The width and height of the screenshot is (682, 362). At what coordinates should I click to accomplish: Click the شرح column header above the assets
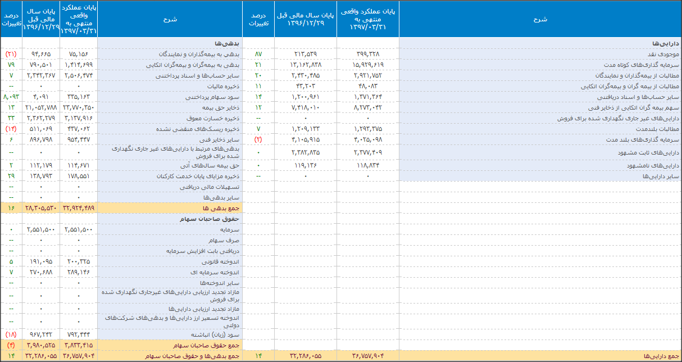540,19
